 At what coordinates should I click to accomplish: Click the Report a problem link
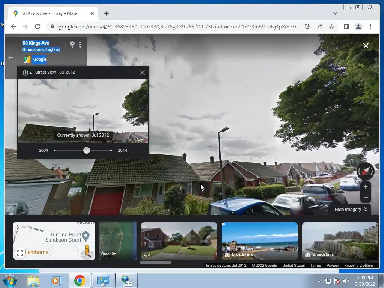click(359, 265)
